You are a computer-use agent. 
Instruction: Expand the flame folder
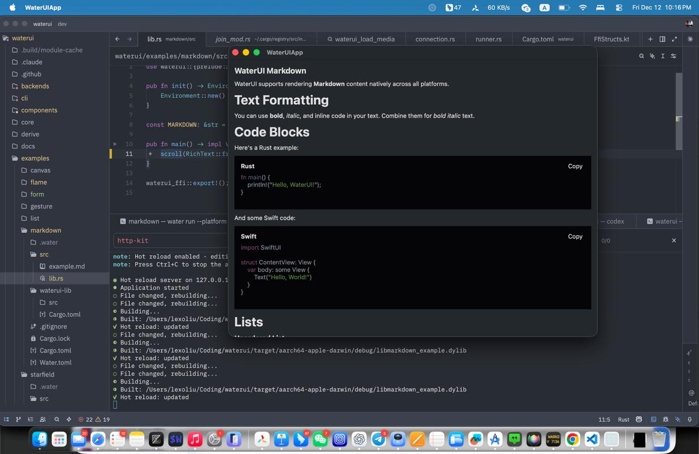(x=55, y=182)
